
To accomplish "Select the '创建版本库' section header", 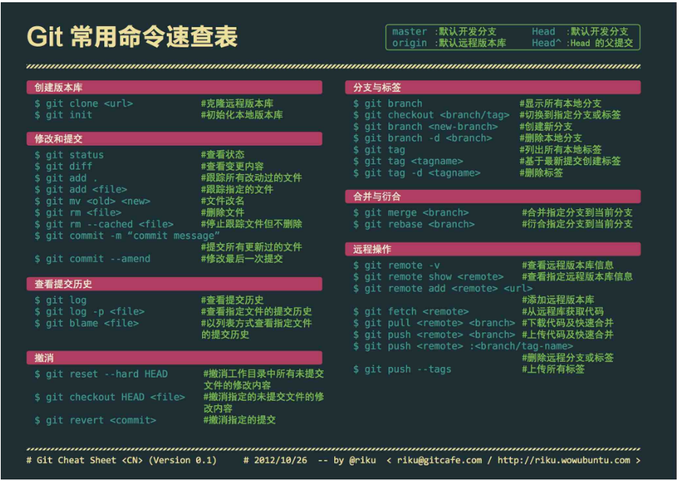I will 174,87.
